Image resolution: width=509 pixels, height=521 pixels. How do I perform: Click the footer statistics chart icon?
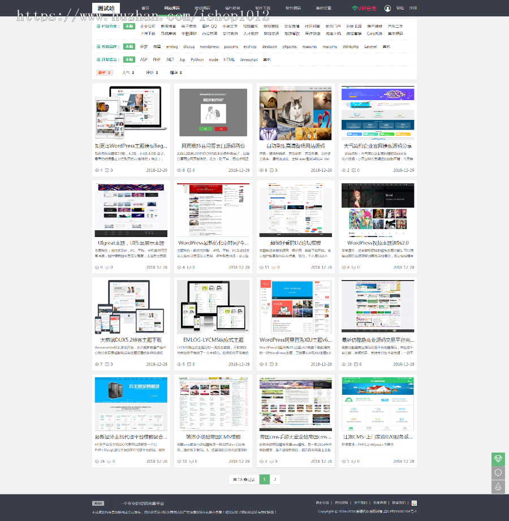(x=414, y=503)
